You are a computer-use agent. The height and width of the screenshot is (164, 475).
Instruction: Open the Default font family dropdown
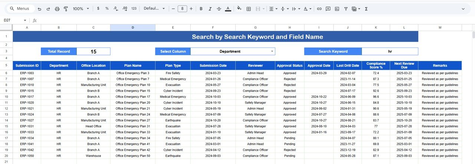coord(154,8)
